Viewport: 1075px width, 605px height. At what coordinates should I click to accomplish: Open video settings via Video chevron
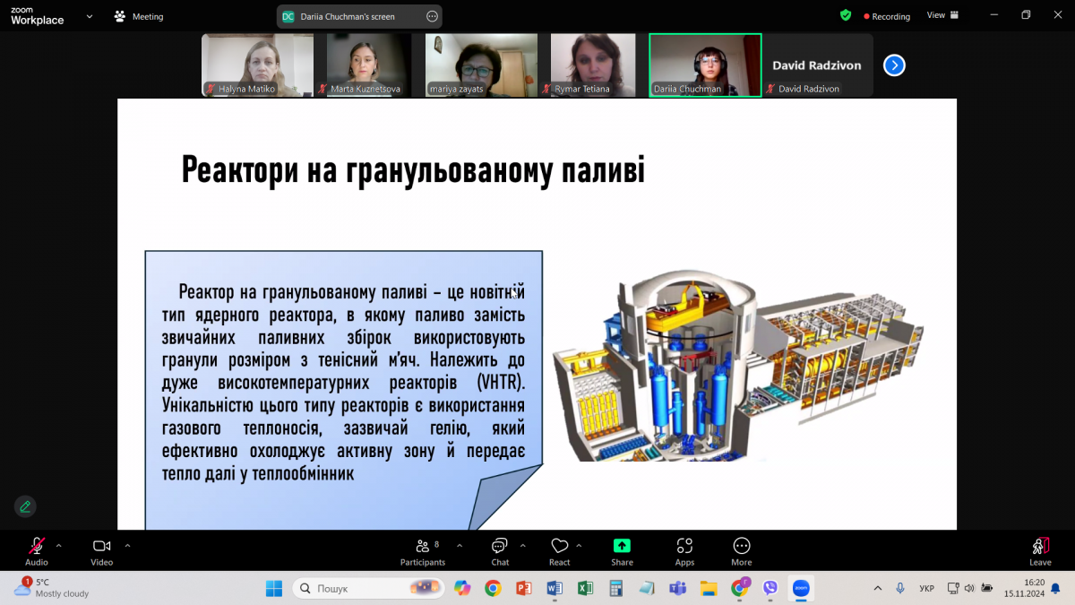coord(127,545)
